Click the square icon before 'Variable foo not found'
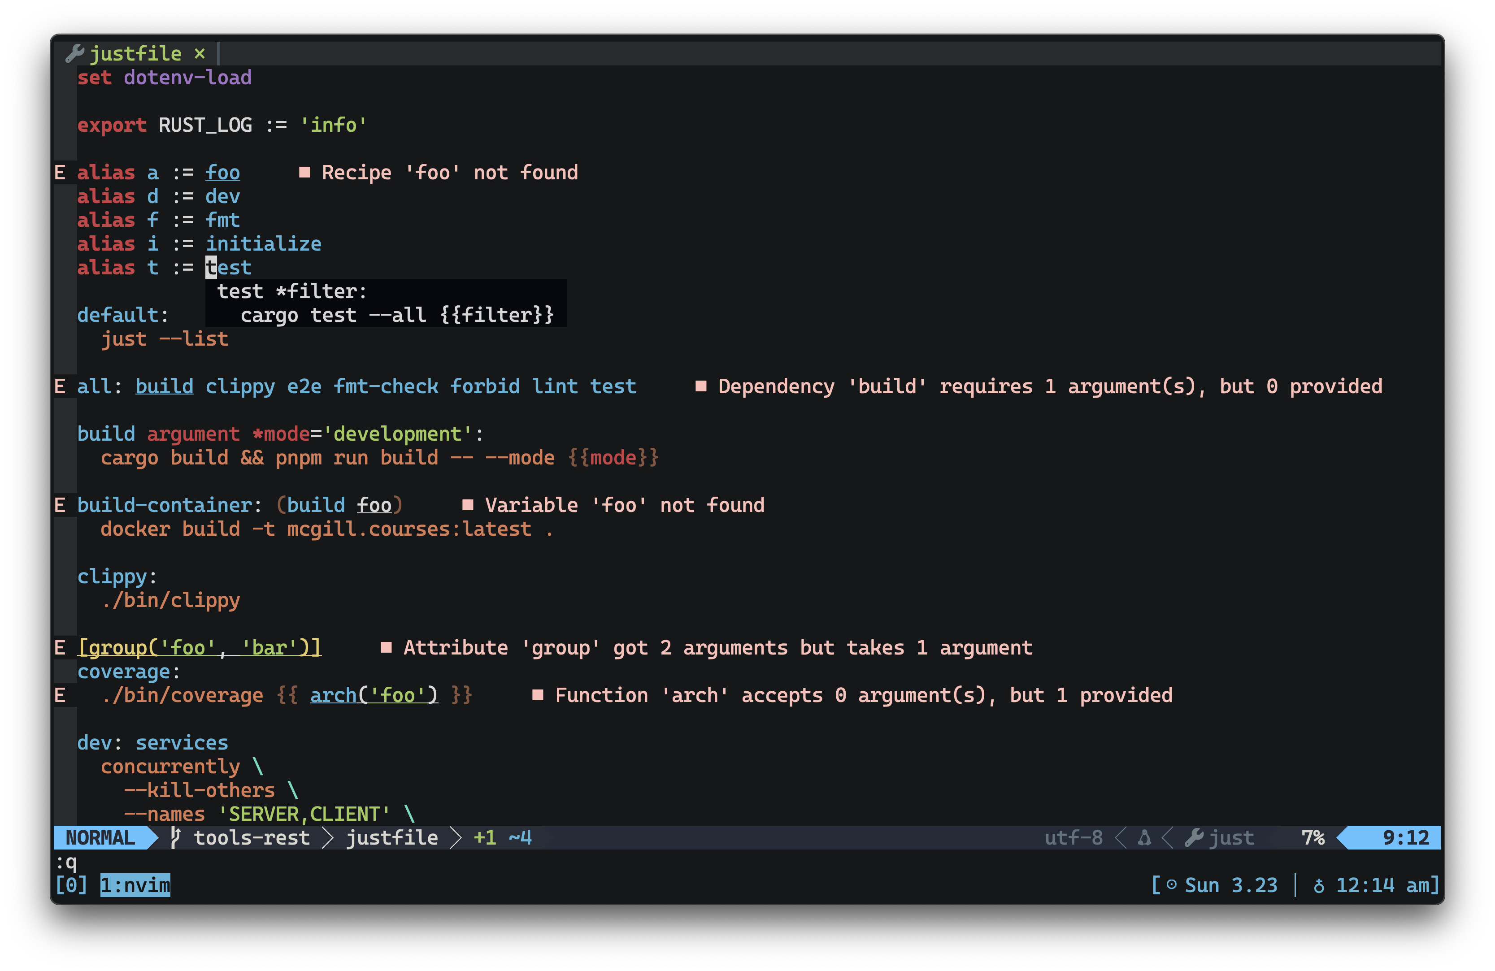This screenshot has height=971, width=1495. (467, 504)
